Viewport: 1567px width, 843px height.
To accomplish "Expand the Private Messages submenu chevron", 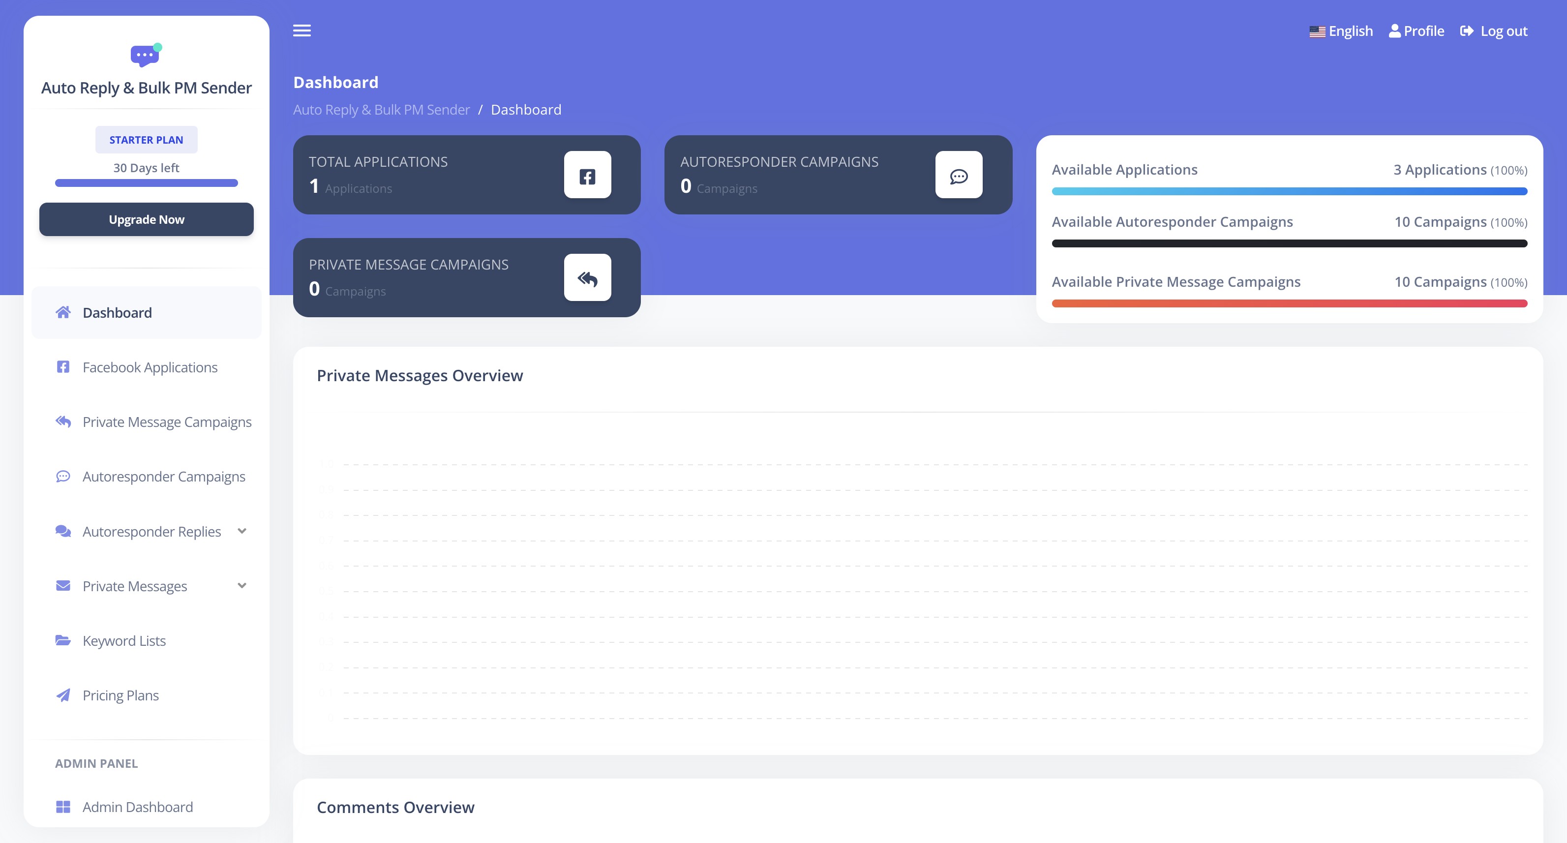I will (x=242, y=586).
